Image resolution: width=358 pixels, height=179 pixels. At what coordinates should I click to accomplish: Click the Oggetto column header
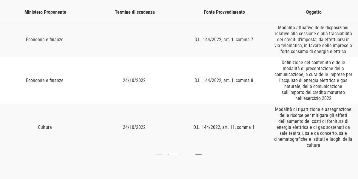[314, 12]
